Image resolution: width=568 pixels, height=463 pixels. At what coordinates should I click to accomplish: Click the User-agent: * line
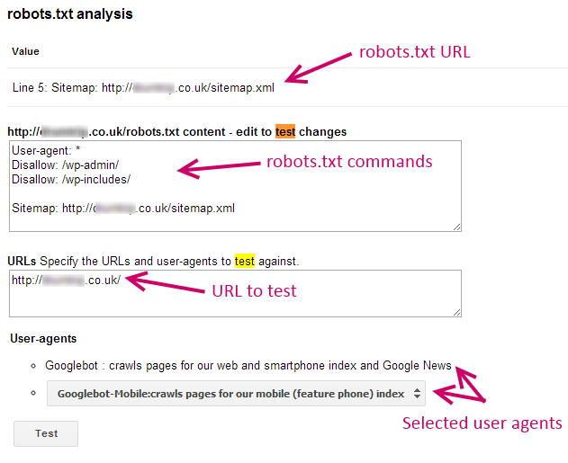[46, 150]
